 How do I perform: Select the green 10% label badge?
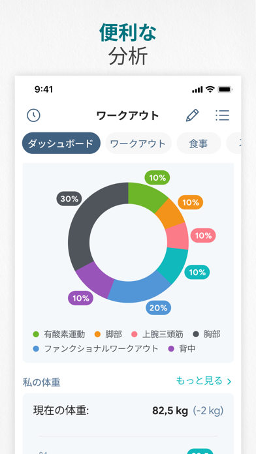tap(157, 178)
